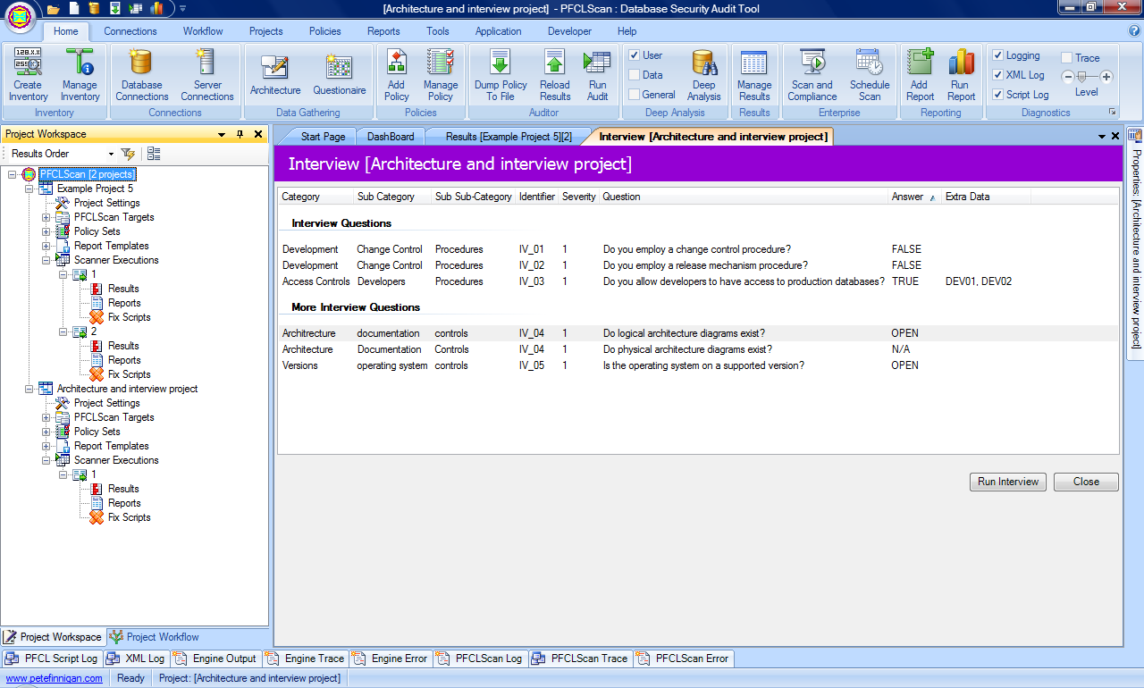Start Run Audit
This screenshot has width=1144, height=688.
[x=597, y=76]
